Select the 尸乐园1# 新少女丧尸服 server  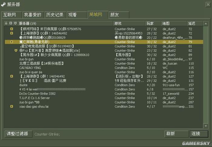coord(104,55)
